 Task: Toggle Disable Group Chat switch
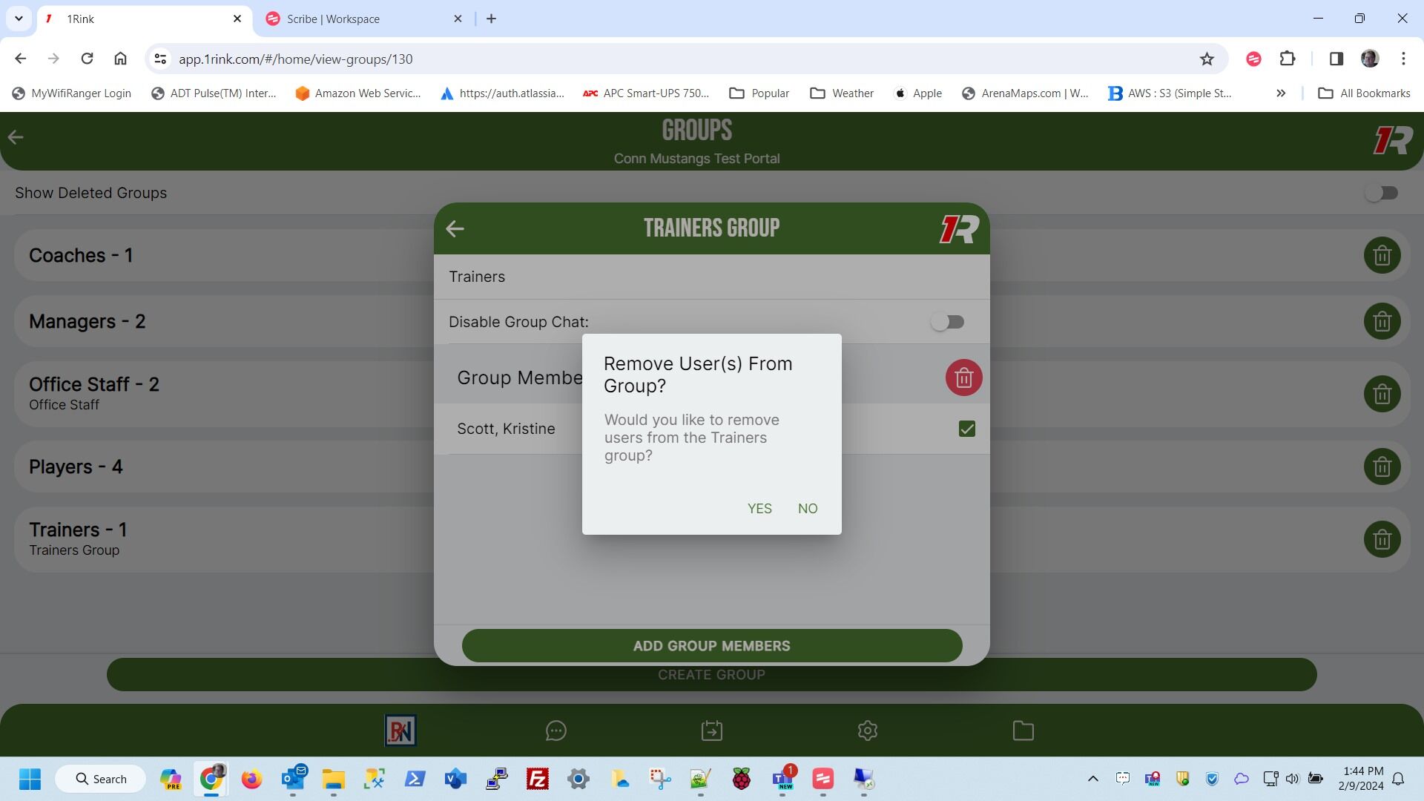947,322
